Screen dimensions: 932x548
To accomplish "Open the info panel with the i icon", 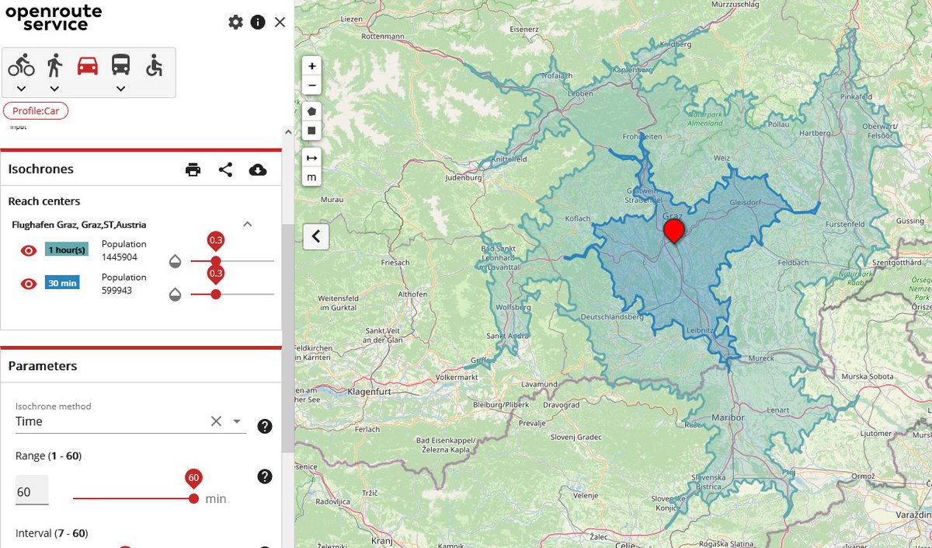I will point(257,23).
